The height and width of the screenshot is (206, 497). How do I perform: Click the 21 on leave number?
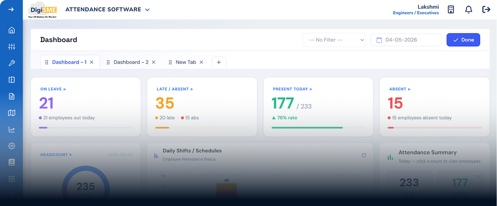[46, 104]
